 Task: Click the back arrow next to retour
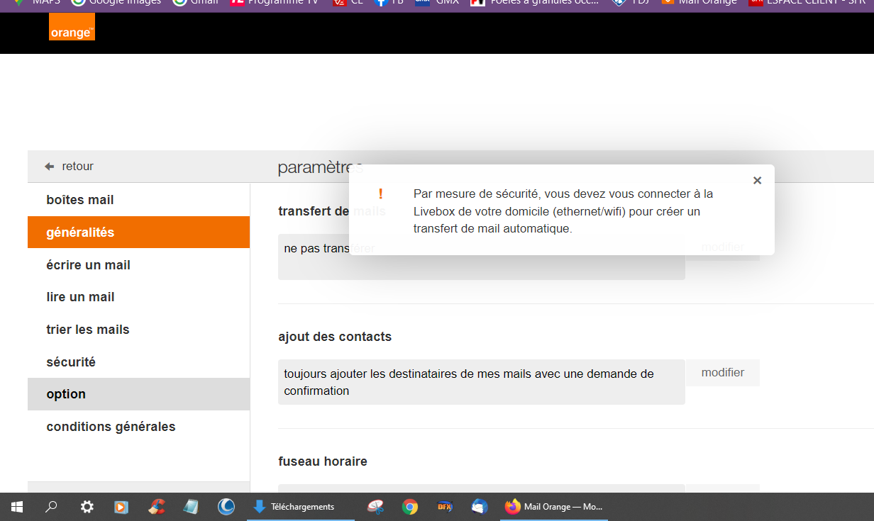pos(49,167)
